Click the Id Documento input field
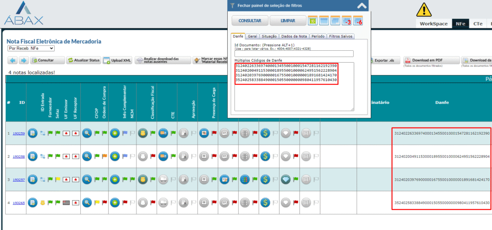The width and height of the screenshot is (492, 230). point(294,54)
